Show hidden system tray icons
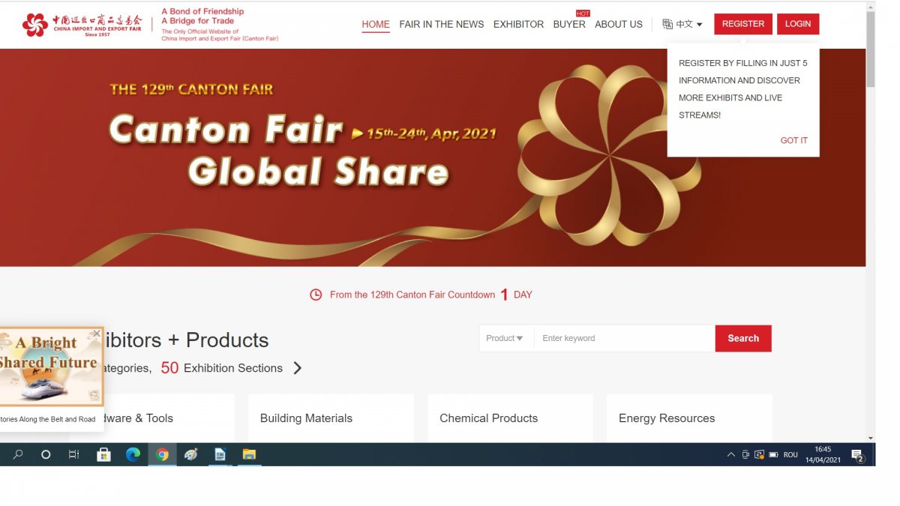The height and width of the screenshot is (506, 900). point(731,455)
